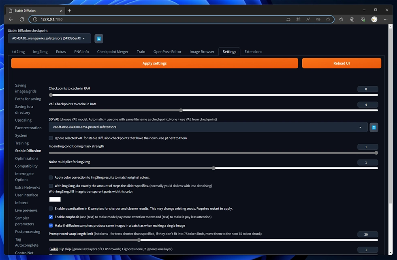397x260 pixels.
Task: Open the OpenPose Editor tab
Action: pos(167,52)
